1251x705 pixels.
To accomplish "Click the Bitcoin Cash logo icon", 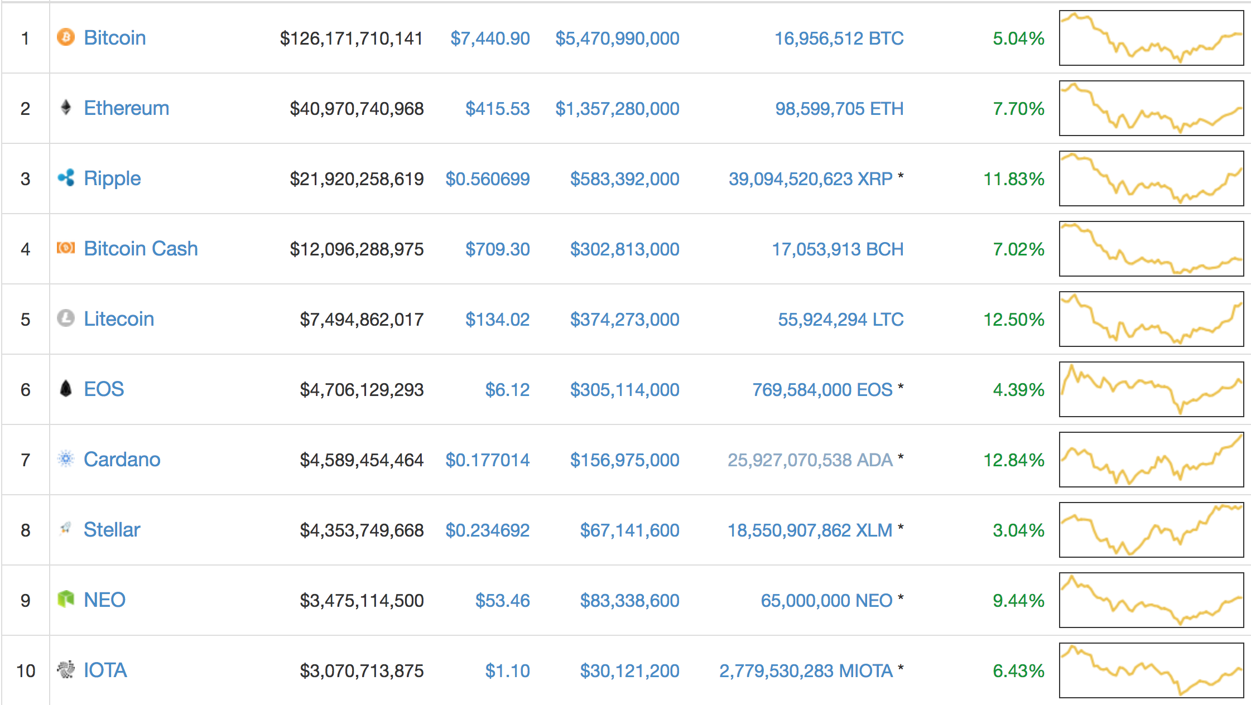I will click(66, 248).
